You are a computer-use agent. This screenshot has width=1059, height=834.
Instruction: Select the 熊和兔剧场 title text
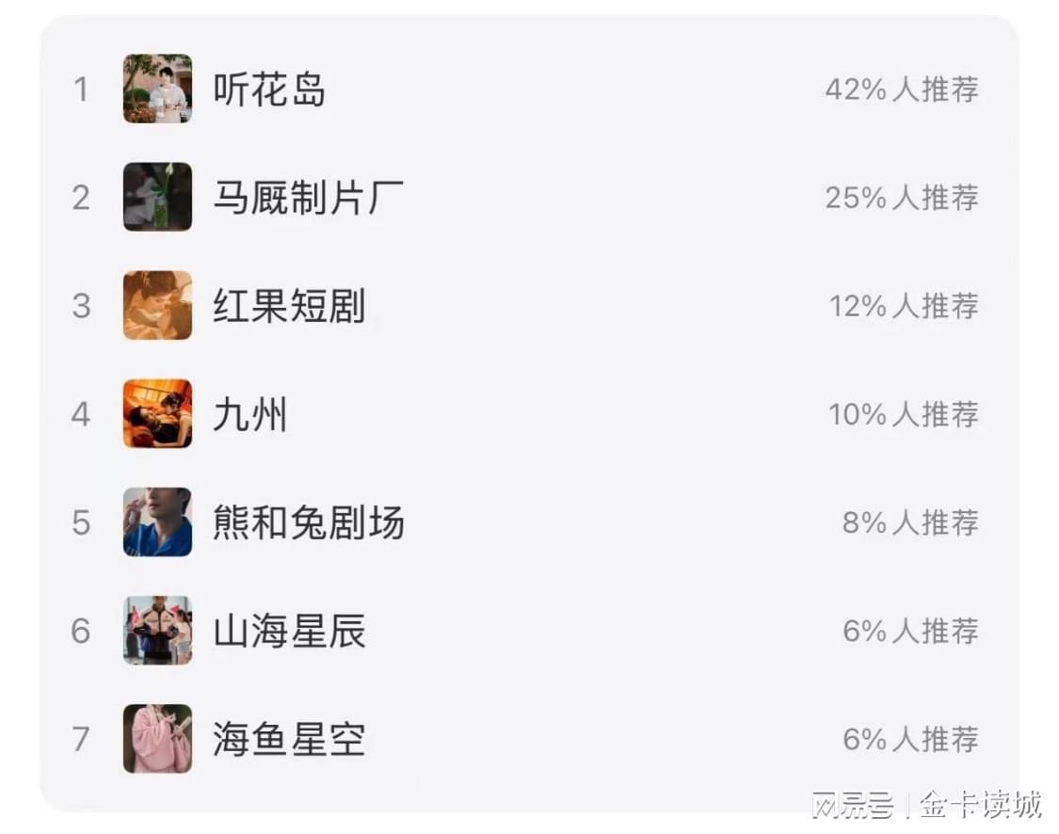pyautogui.click(x=309, y=522)
